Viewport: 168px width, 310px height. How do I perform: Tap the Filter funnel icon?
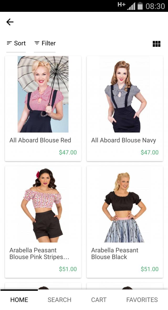click(x=37, y=43)
